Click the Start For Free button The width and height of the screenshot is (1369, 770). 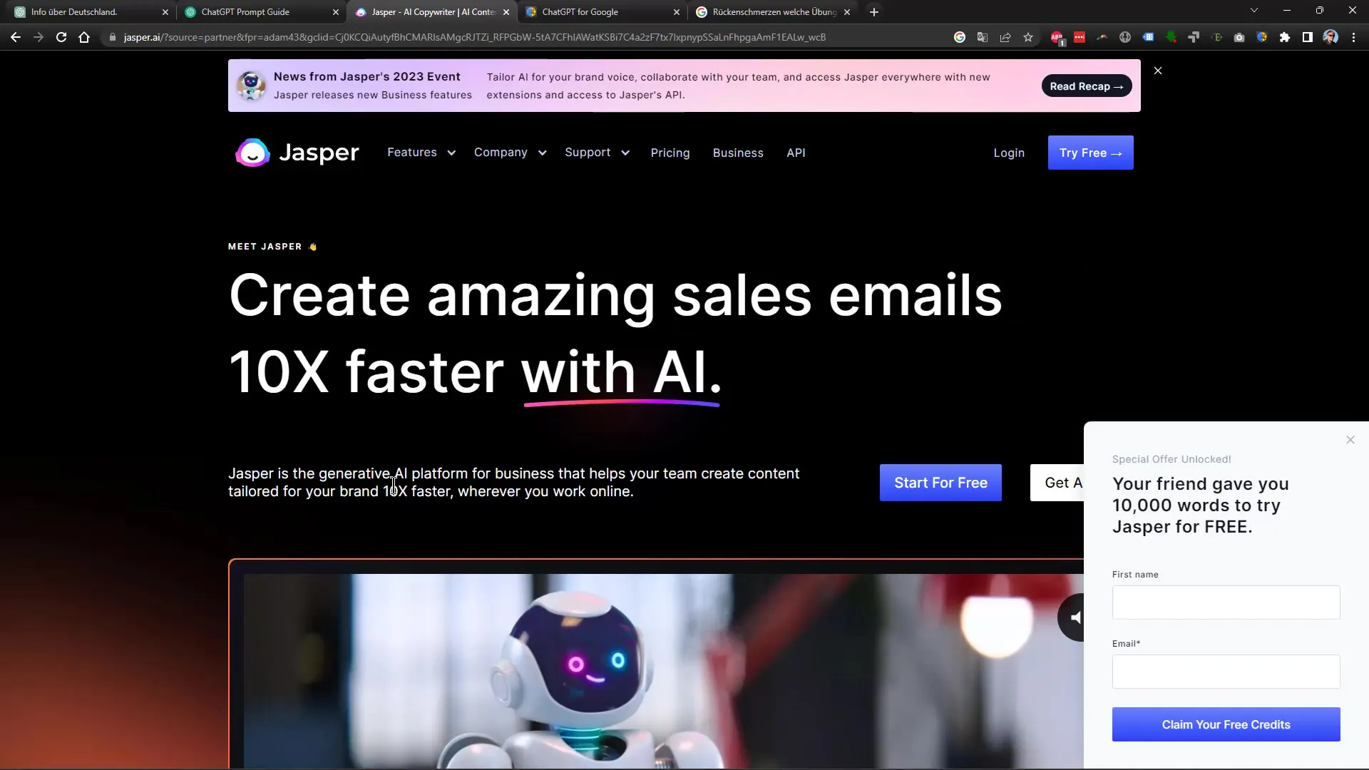click(942, 482)
